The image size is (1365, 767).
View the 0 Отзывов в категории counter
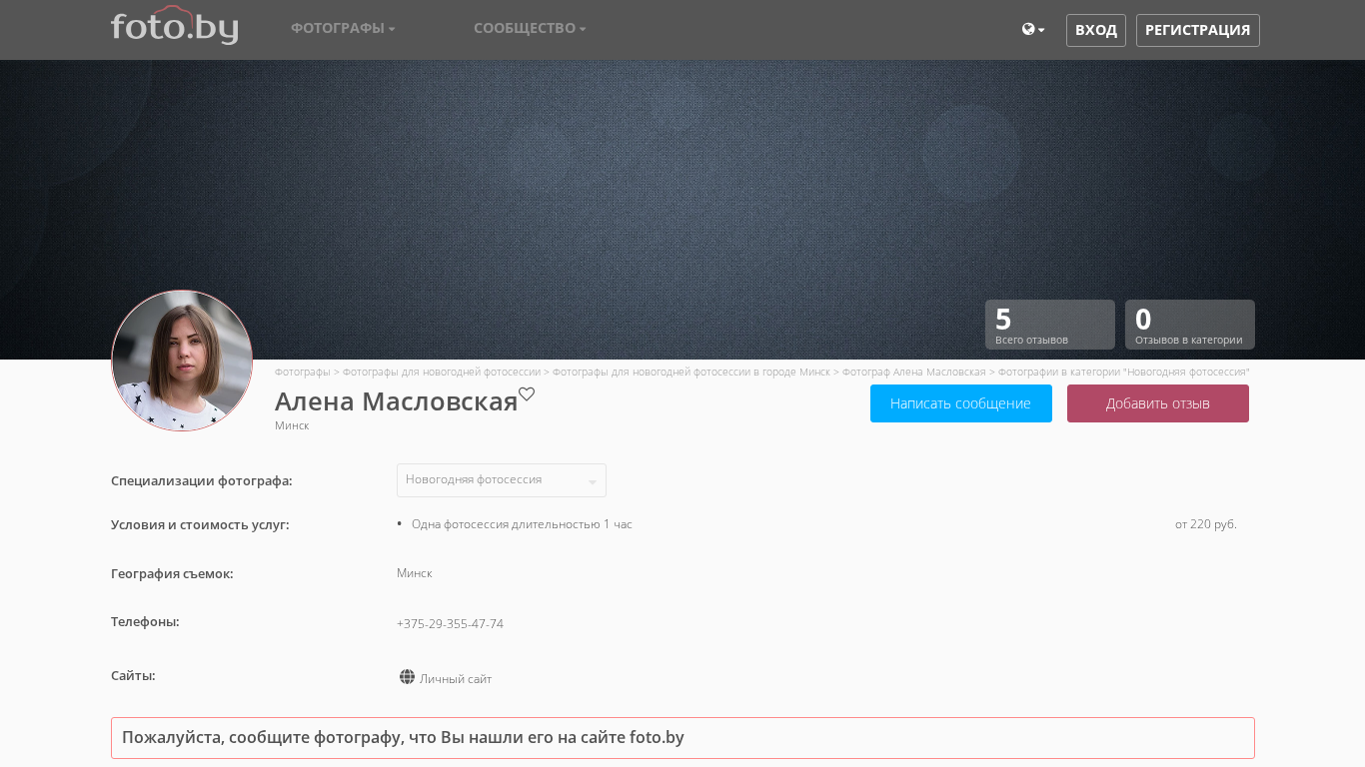[1190, 325]
